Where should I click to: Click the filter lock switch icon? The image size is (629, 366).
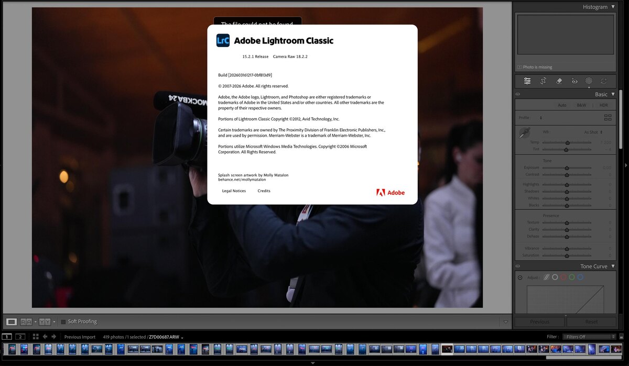coord(621,337)
